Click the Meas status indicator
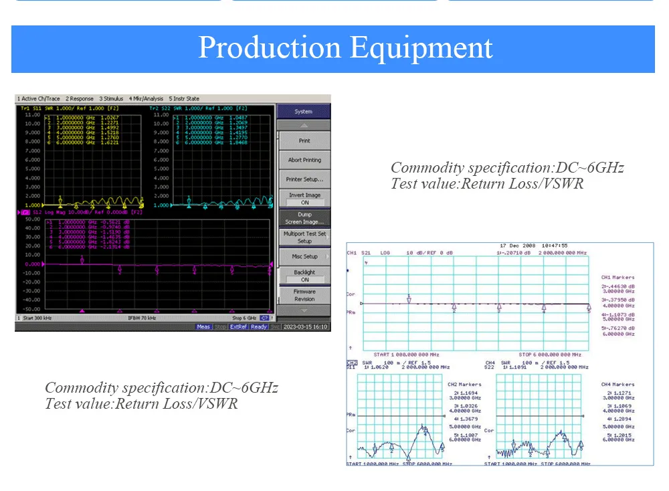This screenshot has height=491, width=669. (x=203, y=326)
